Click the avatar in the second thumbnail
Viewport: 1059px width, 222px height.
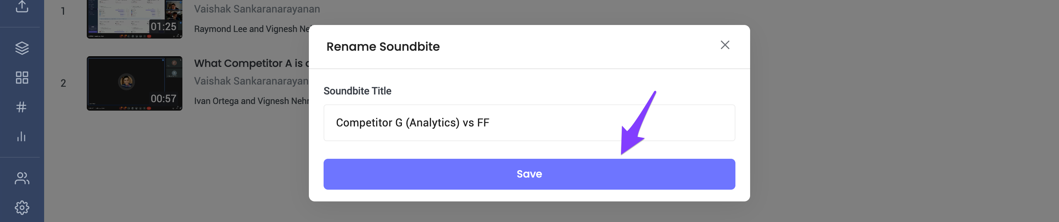[x=126, y=81]
